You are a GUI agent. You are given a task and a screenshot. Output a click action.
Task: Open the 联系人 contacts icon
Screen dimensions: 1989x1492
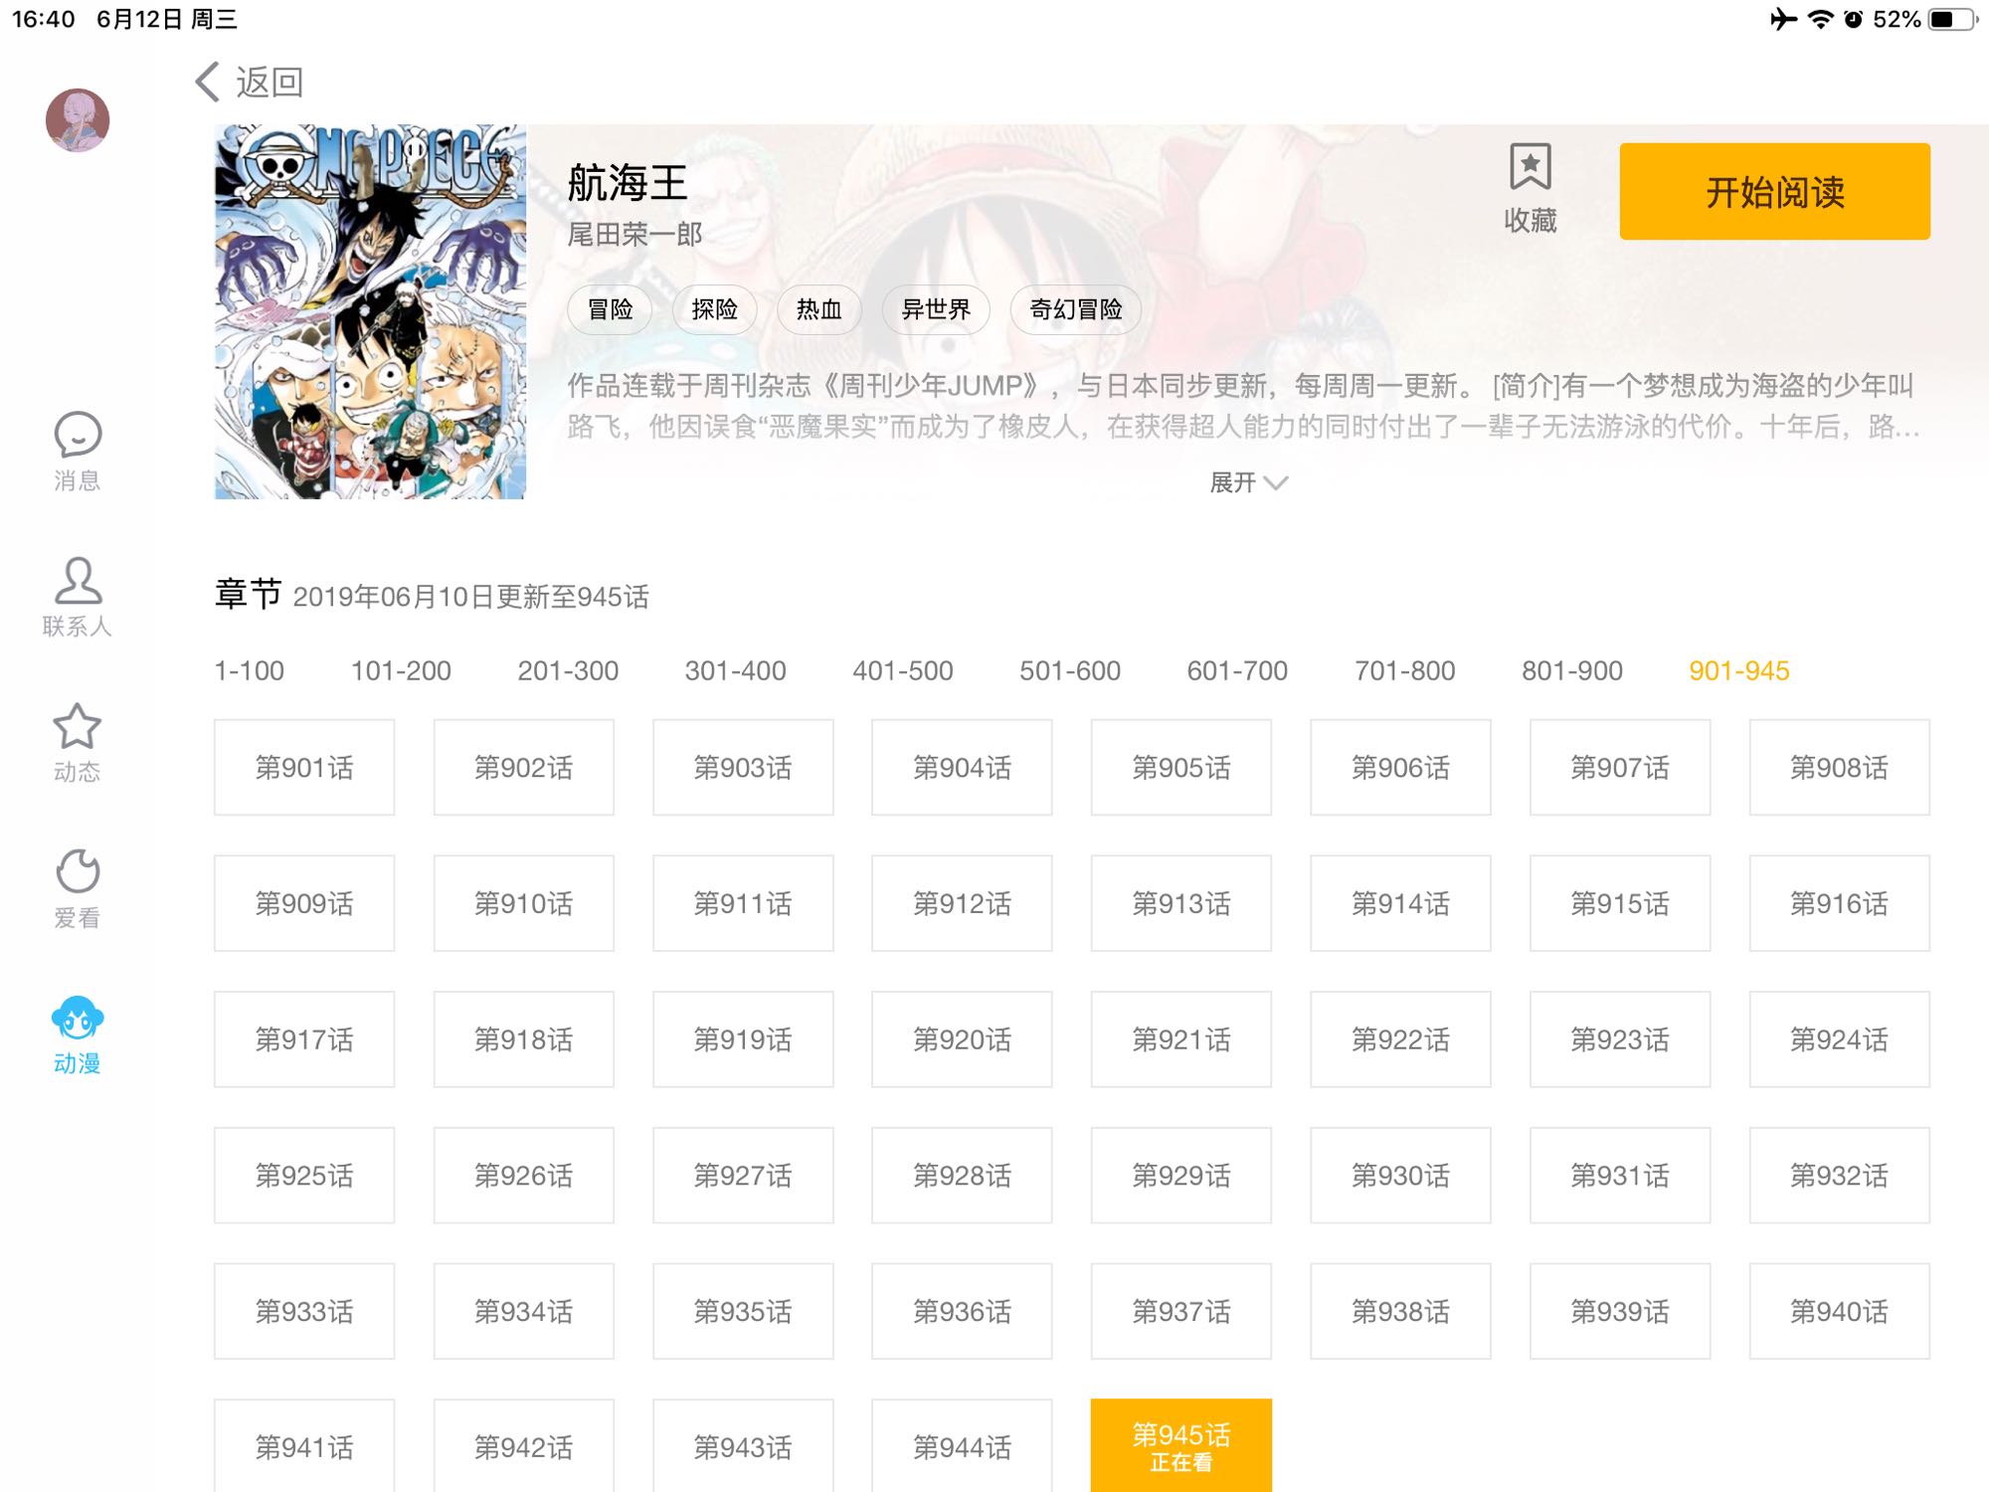click(x=78, y=582)
